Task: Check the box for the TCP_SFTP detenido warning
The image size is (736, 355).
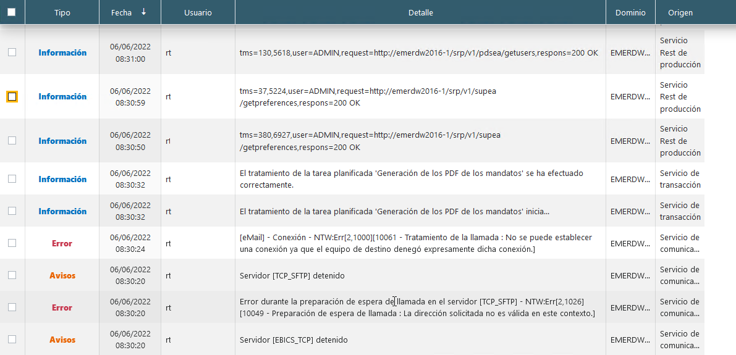Action: click(12, 275)
